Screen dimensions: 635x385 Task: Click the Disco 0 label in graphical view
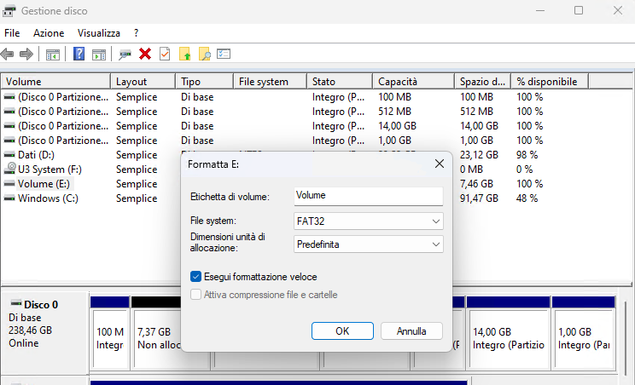click(41, 305)
